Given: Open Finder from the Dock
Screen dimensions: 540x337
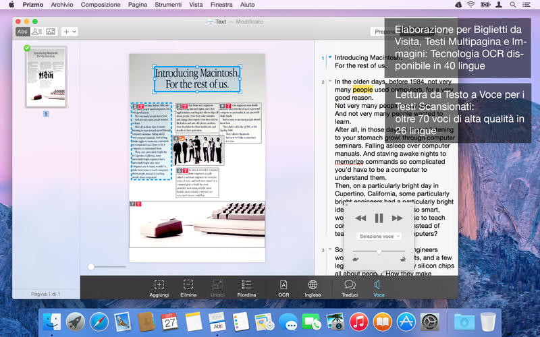Looking at the screenshot, I should [x=52, y=323].
